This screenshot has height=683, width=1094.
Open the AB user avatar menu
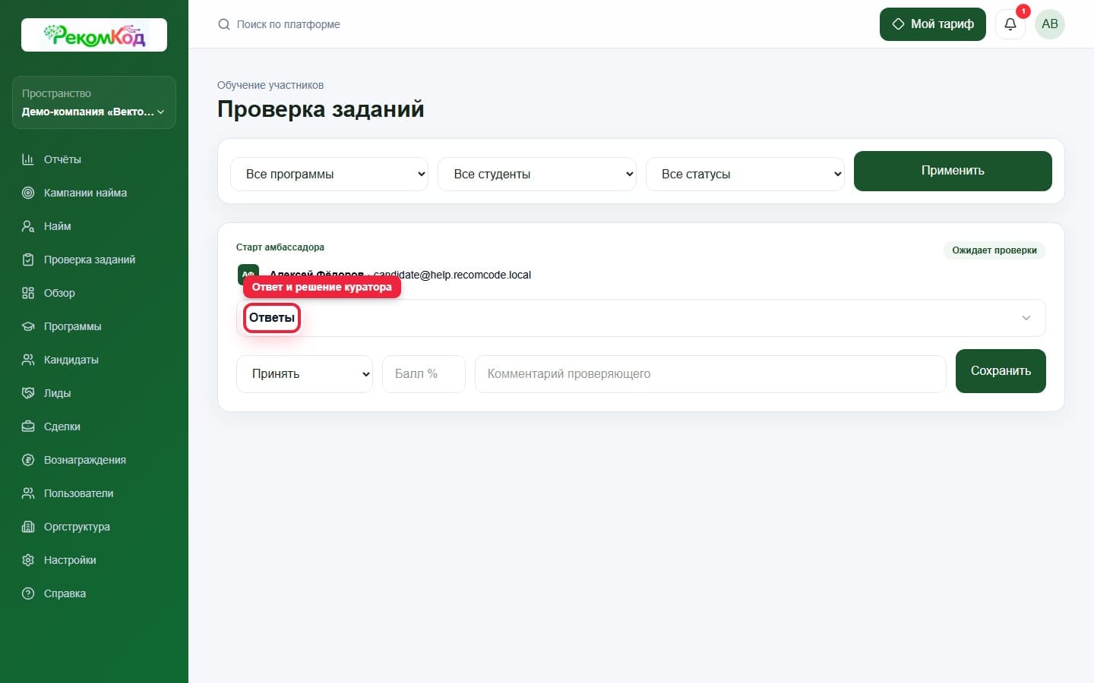1050,24
